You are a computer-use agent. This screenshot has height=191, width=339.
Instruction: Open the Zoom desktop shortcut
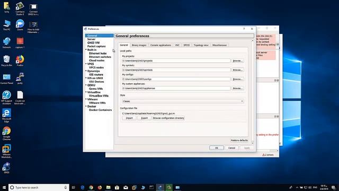(x=20, y=25)
